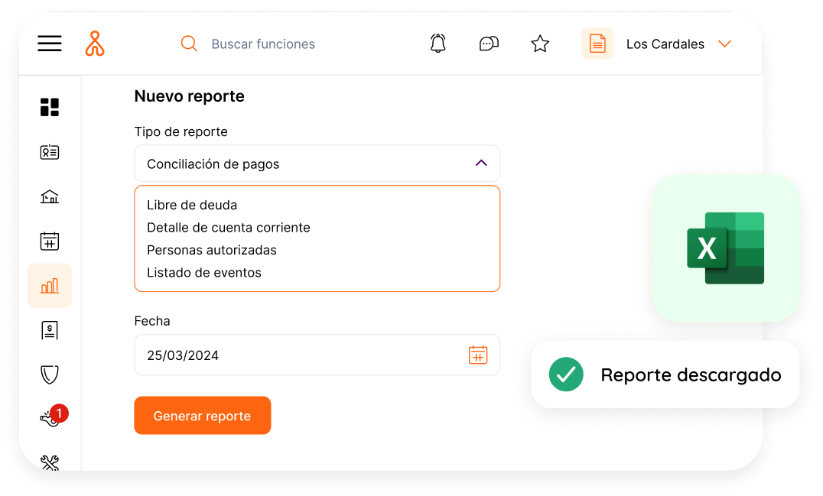Click the Excel file icon
This screenshot has width=823, height=496.
pyautogui.click(x=725, y=248)
